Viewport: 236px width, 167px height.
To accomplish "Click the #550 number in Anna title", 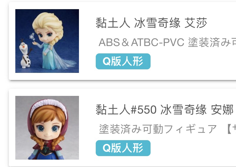I will point(143,110).
